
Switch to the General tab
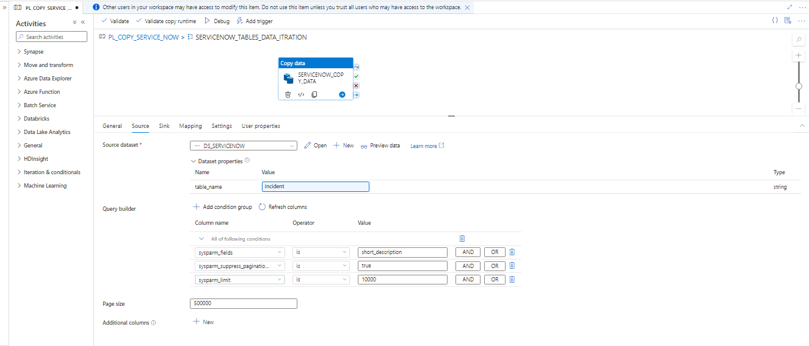pyautogui.click(x=112, y=126)
